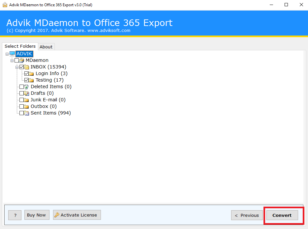308x229 pixels.
Task: Go back with the Previous button
Action: [247, 215]
